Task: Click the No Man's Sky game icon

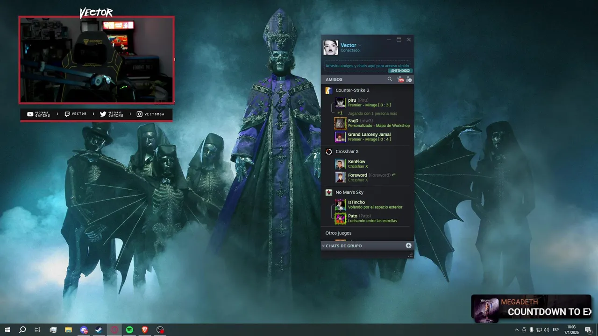Action: [329, 192]
